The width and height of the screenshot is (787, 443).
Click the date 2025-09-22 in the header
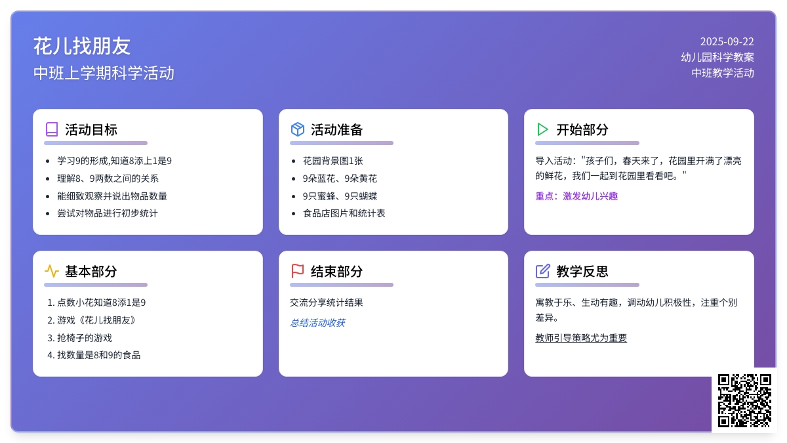(x=727, y=41)
